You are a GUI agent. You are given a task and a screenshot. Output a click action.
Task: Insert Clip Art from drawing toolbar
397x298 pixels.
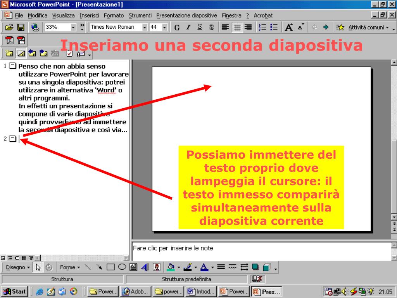point(157,267)
